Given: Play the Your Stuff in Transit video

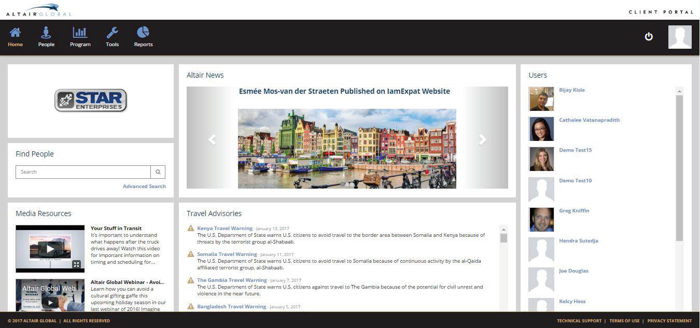Looking at the screenshot, I should 50,248.
